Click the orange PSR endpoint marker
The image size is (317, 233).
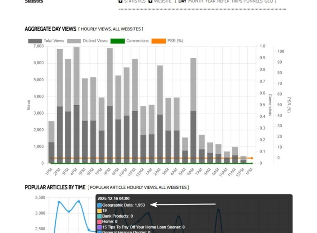click(252, 158)
